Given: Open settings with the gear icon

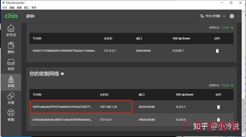Looking at the screenshot, I should click(x=232, y=16).
